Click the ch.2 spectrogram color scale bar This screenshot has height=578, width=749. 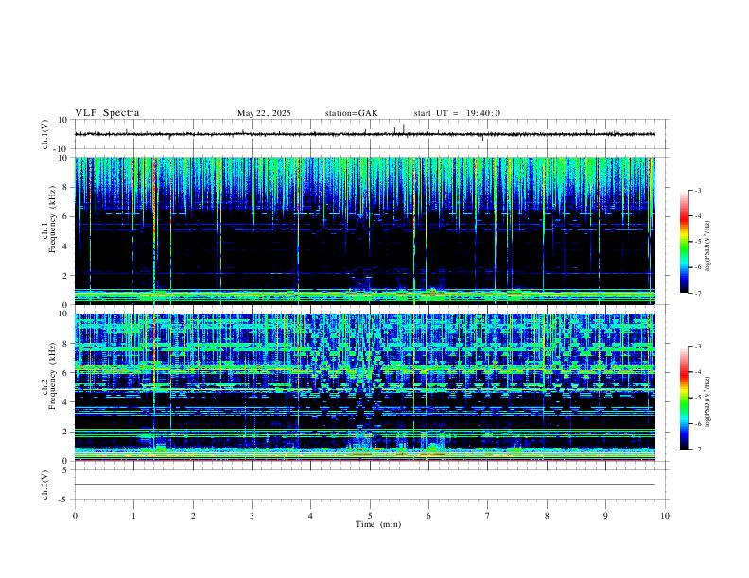point(684,398)
